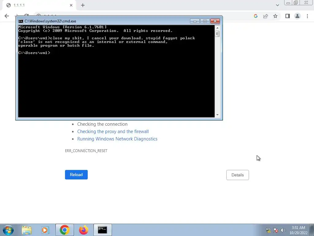Open 'Checking the proxy and the firewall' link

click(x=113, y=132)
